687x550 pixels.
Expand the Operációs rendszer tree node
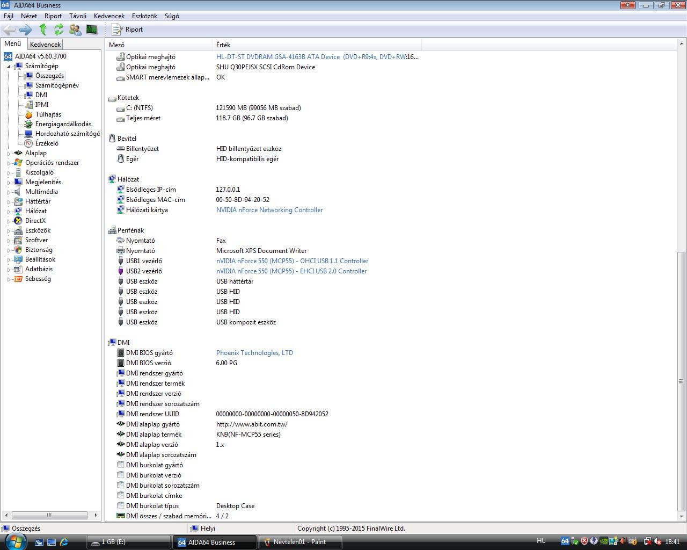[9, 163]
